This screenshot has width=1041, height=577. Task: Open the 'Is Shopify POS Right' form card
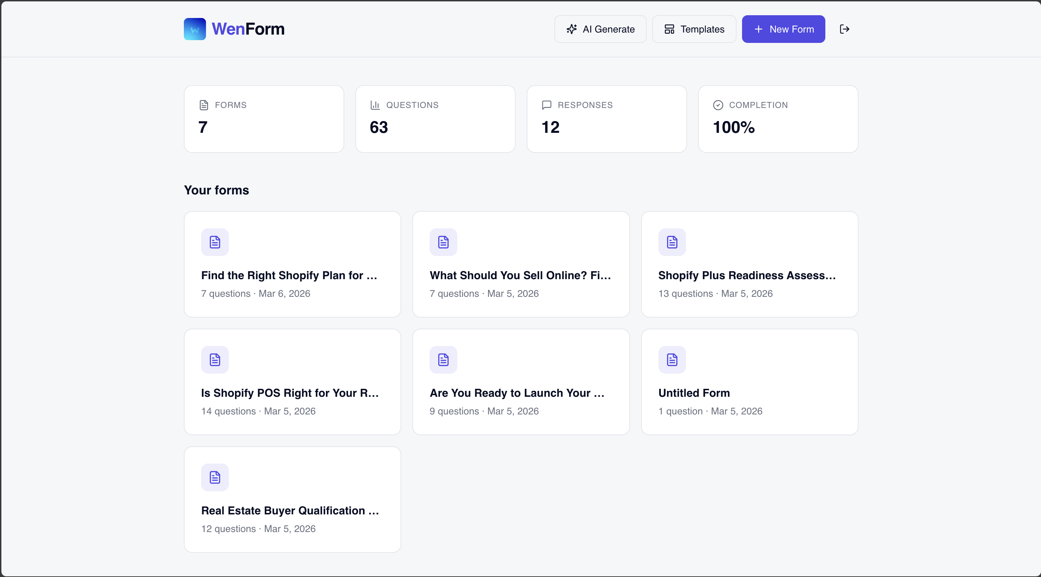pyautogui.click(x=292, y=382)
